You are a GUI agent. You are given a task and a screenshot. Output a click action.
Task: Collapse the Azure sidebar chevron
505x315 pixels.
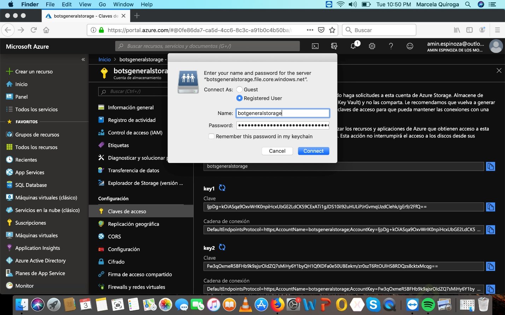[83, 59]
